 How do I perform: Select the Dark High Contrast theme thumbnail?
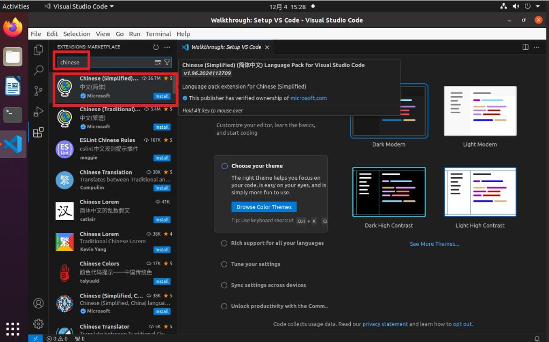(389, 192)
